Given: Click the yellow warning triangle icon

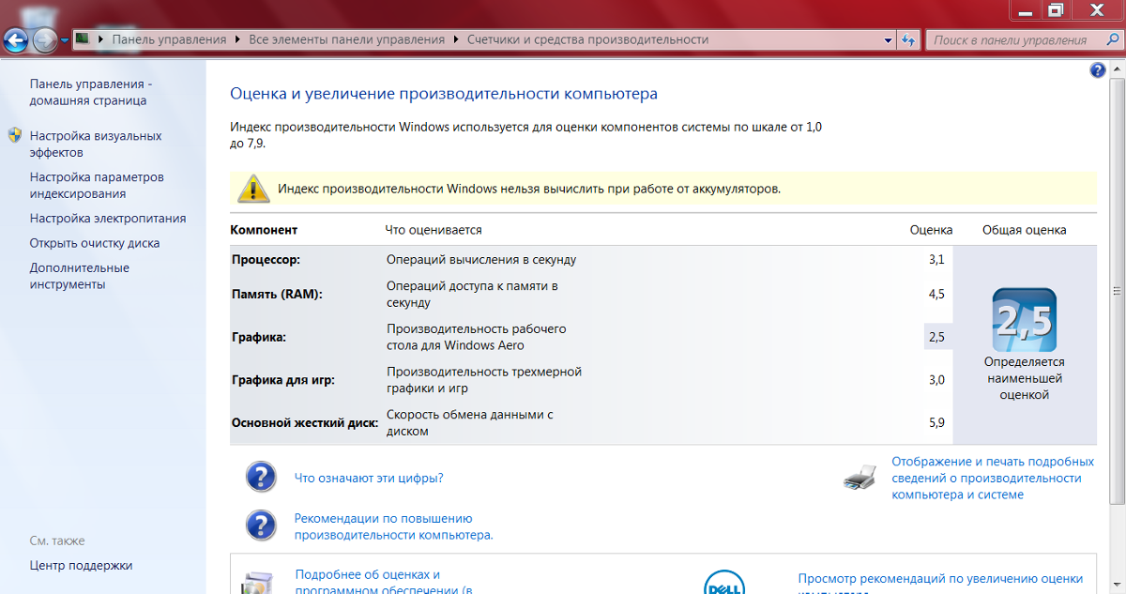Looking at the screenshot, I should coord(252,188).
